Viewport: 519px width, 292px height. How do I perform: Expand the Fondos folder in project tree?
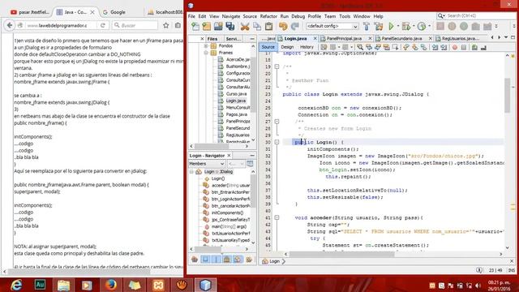(206, 45)
